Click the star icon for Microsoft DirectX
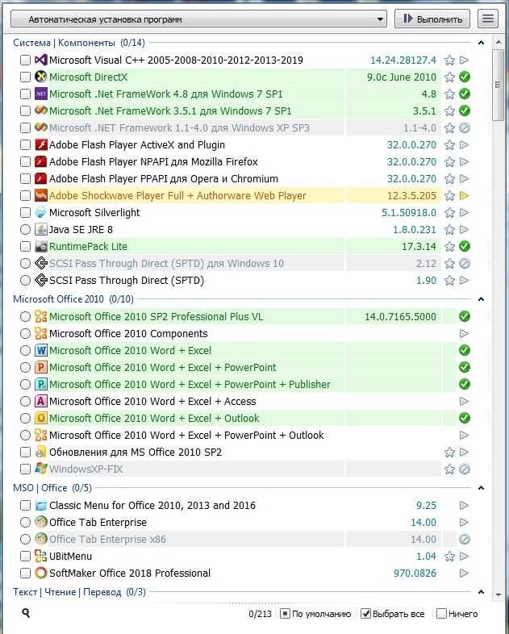The width and height of the screenshot is (509, 634). (x=449, y=77)
